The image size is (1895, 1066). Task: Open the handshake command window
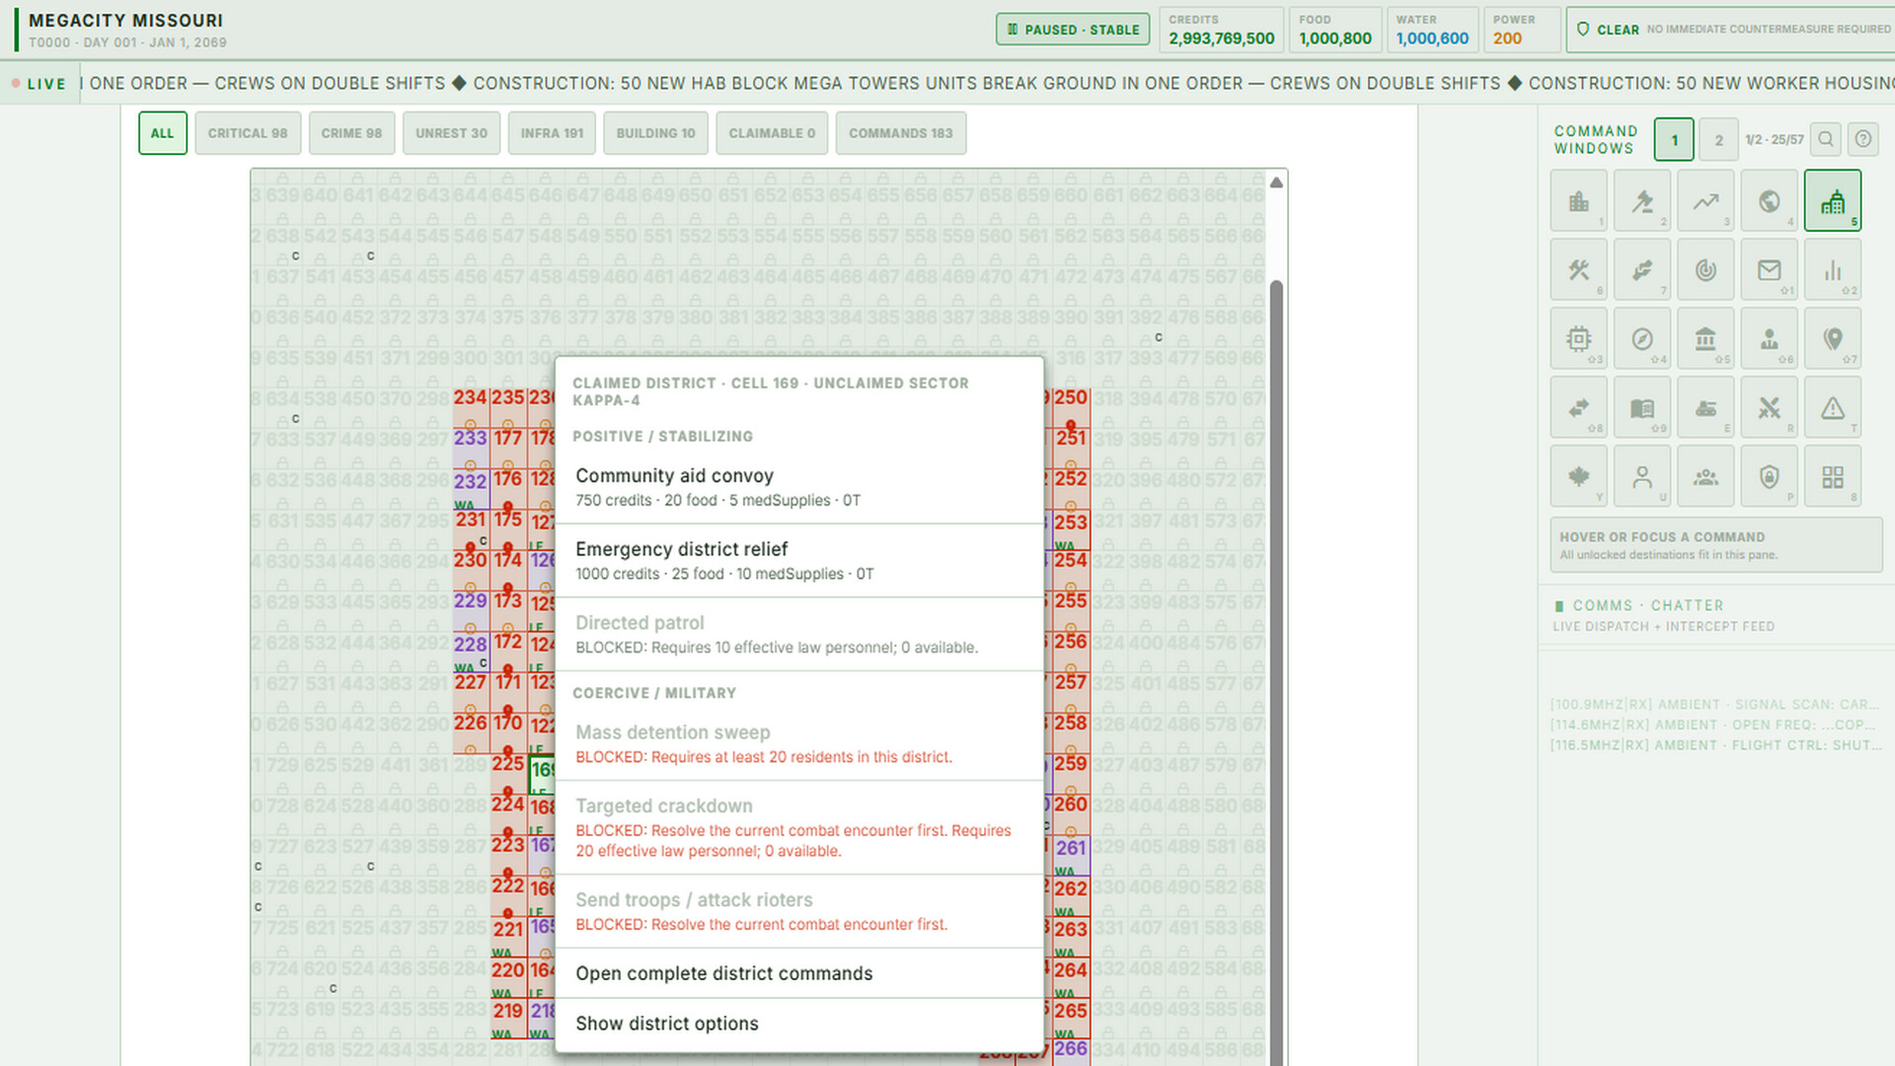click(x=1642, y=269)
